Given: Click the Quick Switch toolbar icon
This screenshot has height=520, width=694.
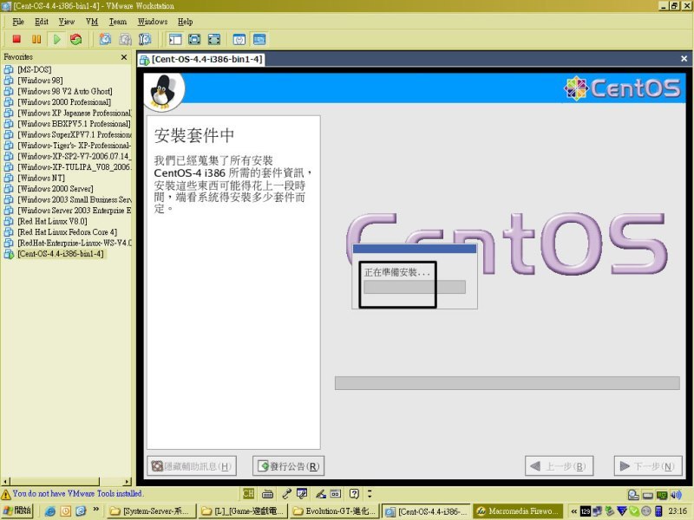Looking at the screenshot, I should (x=194, y=39).
